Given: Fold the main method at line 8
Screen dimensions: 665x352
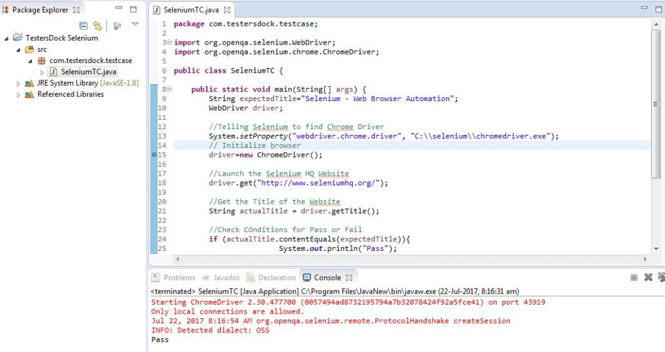Looking at the screenshot, I should (x=169, y=89).
